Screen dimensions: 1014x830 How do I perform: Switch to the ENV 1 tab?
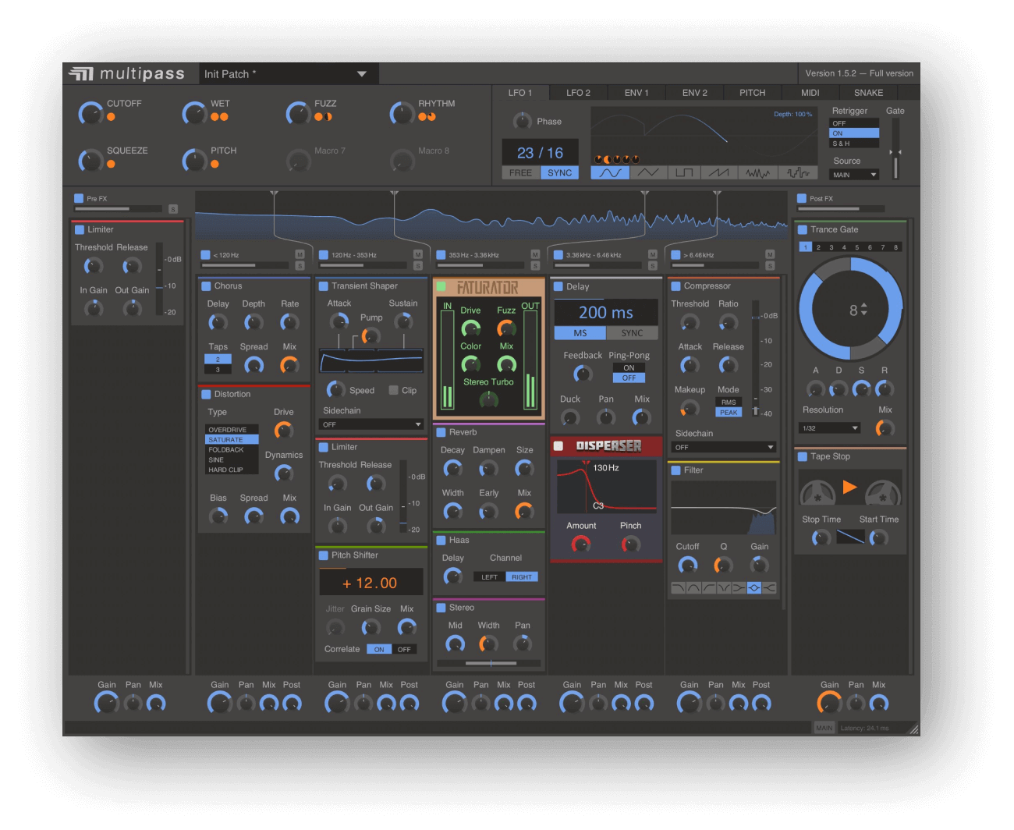636,93
